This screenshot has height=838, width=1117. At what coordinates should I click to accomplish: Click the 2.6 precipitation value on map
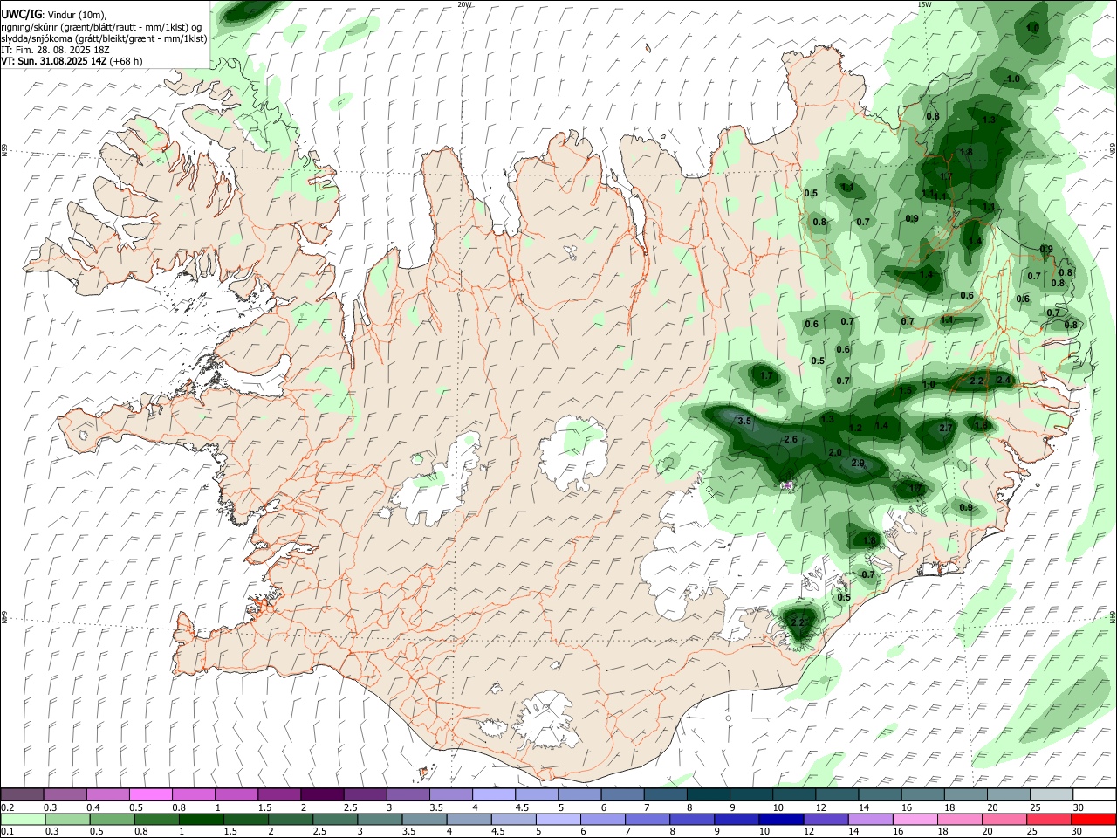pos(791,439)
